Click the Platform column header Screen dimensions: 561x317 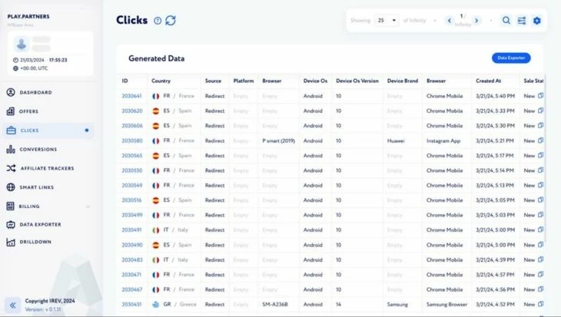tap(244, 81)
